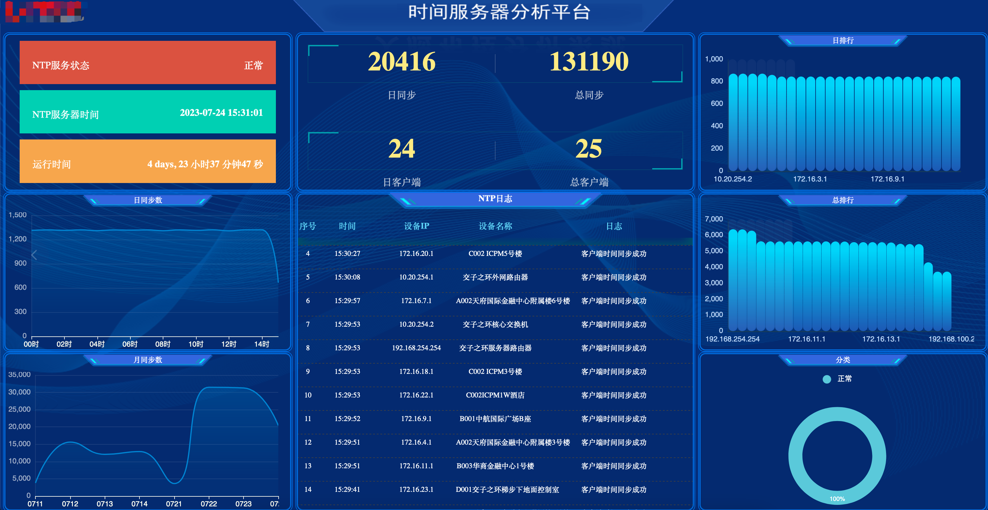Click the tallest 192.168.254.254 bar in 总排行

pyautogui.click(x=733, y=280)
